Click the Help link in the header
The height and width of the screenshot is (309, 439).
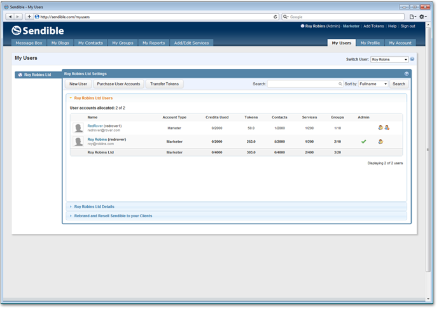tap(393, 26)
